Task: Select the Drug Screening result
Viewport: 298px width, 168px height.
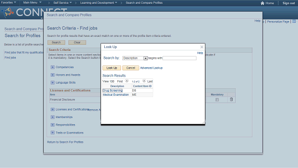Action: point(113,91)
